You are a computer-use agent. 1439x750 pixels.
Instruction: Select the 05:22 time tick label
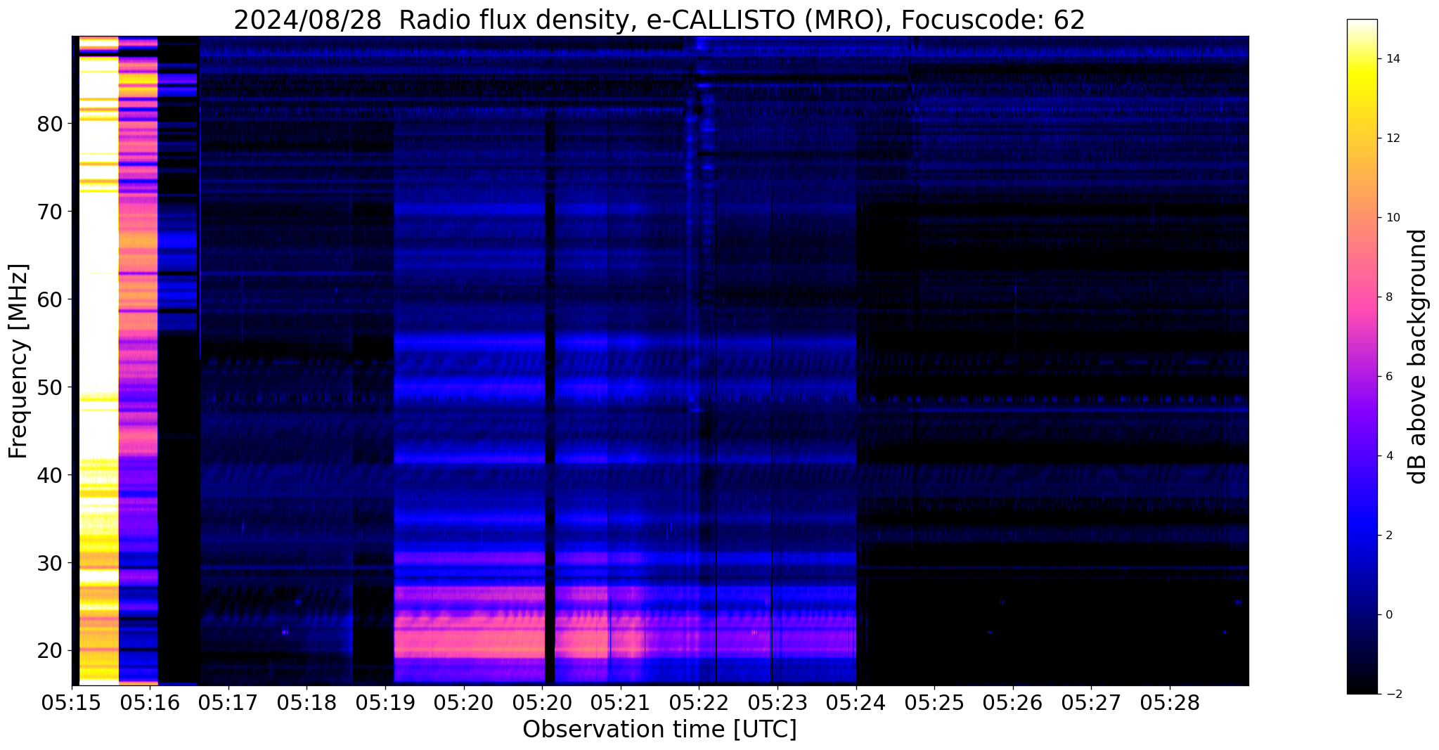(699, 702)
